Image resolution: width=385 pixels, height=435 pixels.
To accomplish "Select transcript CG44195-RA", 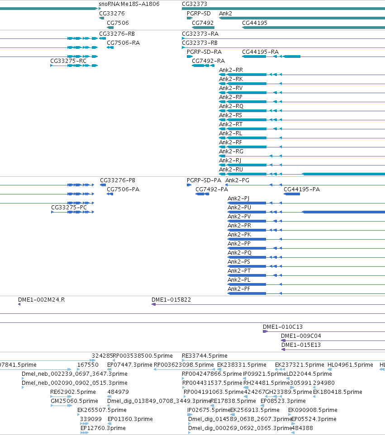I will click(x=261, y=52).
